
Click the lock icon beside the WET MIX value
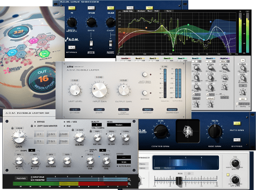(x=91, y=131)
